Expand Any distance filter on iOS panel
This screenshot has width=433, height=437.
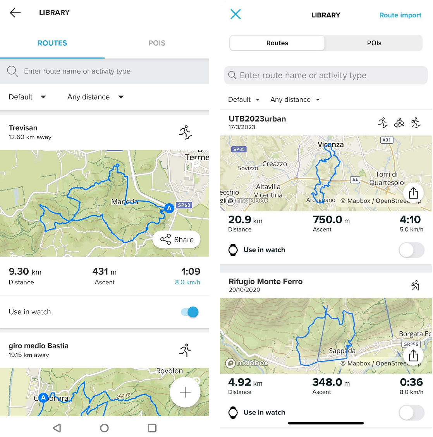[295, 99]
